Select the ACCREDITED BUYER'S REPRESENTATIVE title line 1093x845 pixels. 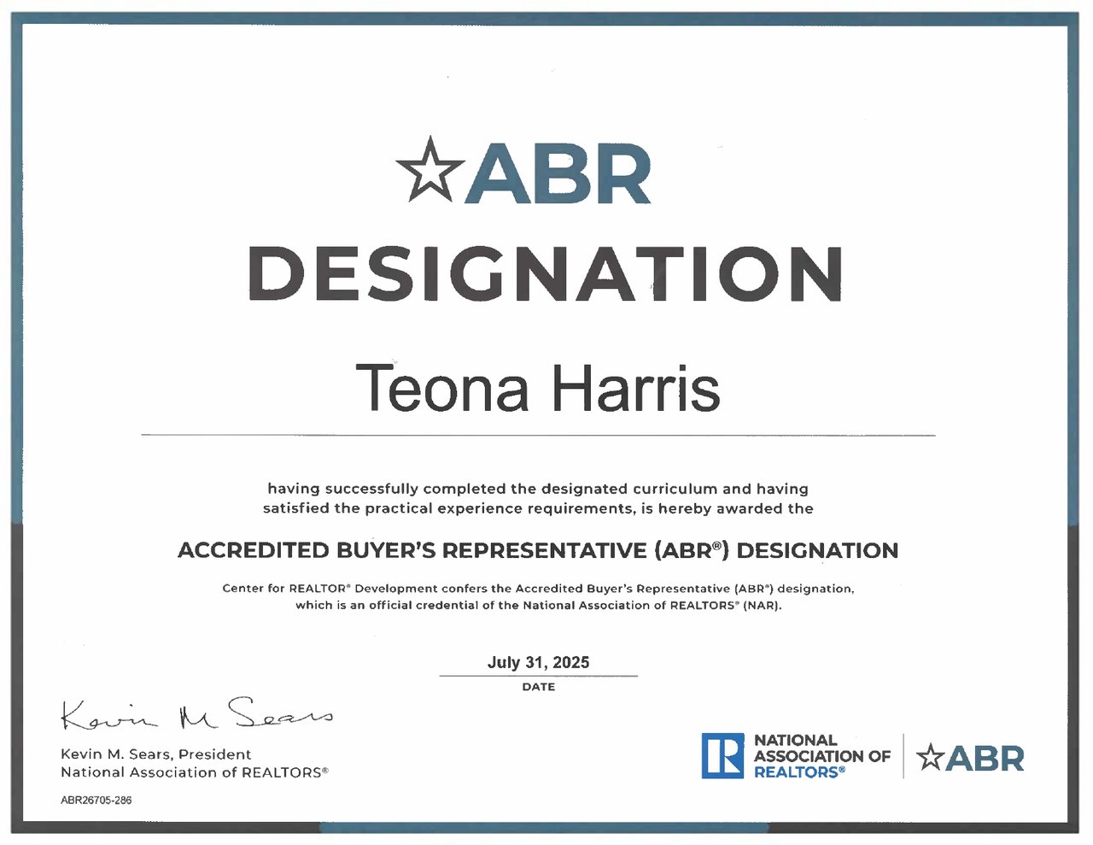(538, 550)
